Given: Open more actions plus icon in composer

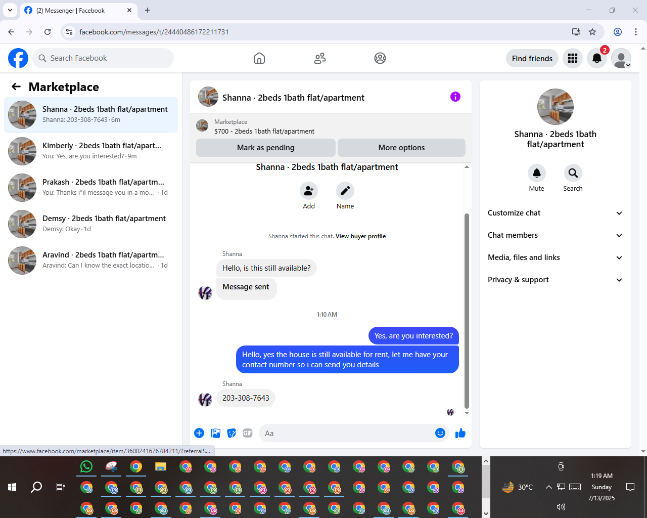Looking at the screenshot, I should point(199,433).
